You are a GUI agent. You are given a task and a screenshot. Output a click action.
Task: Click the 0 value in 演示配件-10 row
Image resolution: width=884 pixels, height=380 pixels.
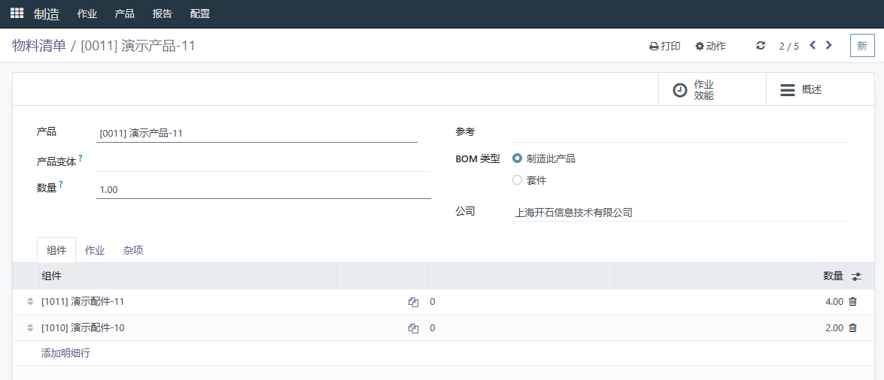pos(433,327)
